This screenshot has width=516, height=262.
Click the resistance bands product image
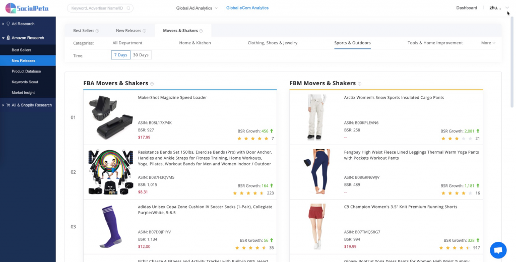click(x=110, y=172)
